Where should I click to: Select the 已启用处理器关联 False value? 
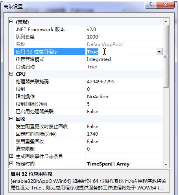point(92,112)
